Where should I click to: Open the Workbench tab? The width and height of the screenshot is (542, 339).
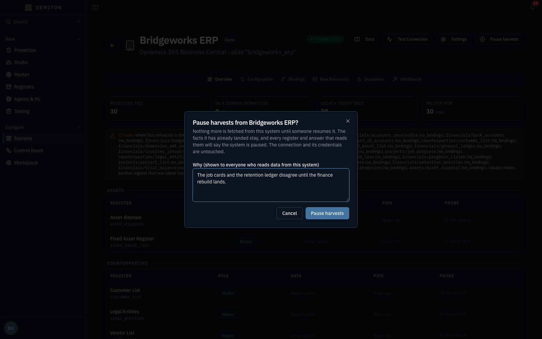point(407,79)
